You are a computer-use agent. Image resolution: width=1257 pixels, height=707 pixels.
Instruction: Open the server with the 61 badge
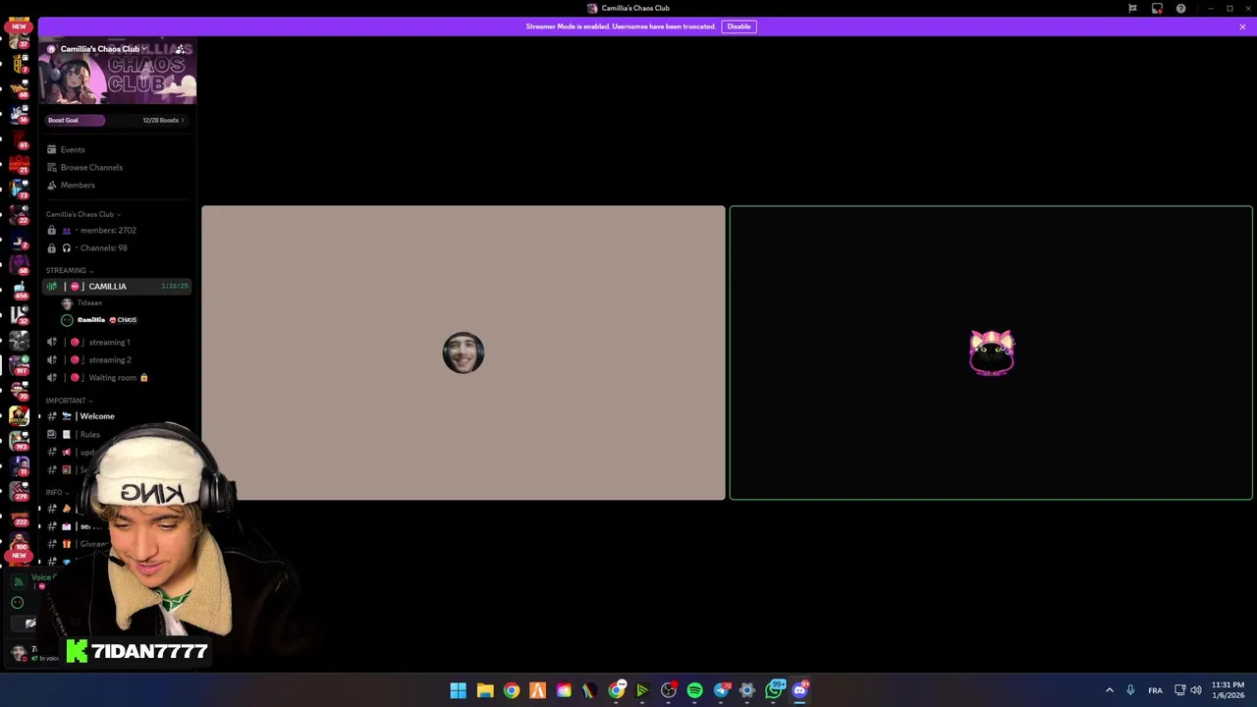pyautogui.click(x=20, y=139)
